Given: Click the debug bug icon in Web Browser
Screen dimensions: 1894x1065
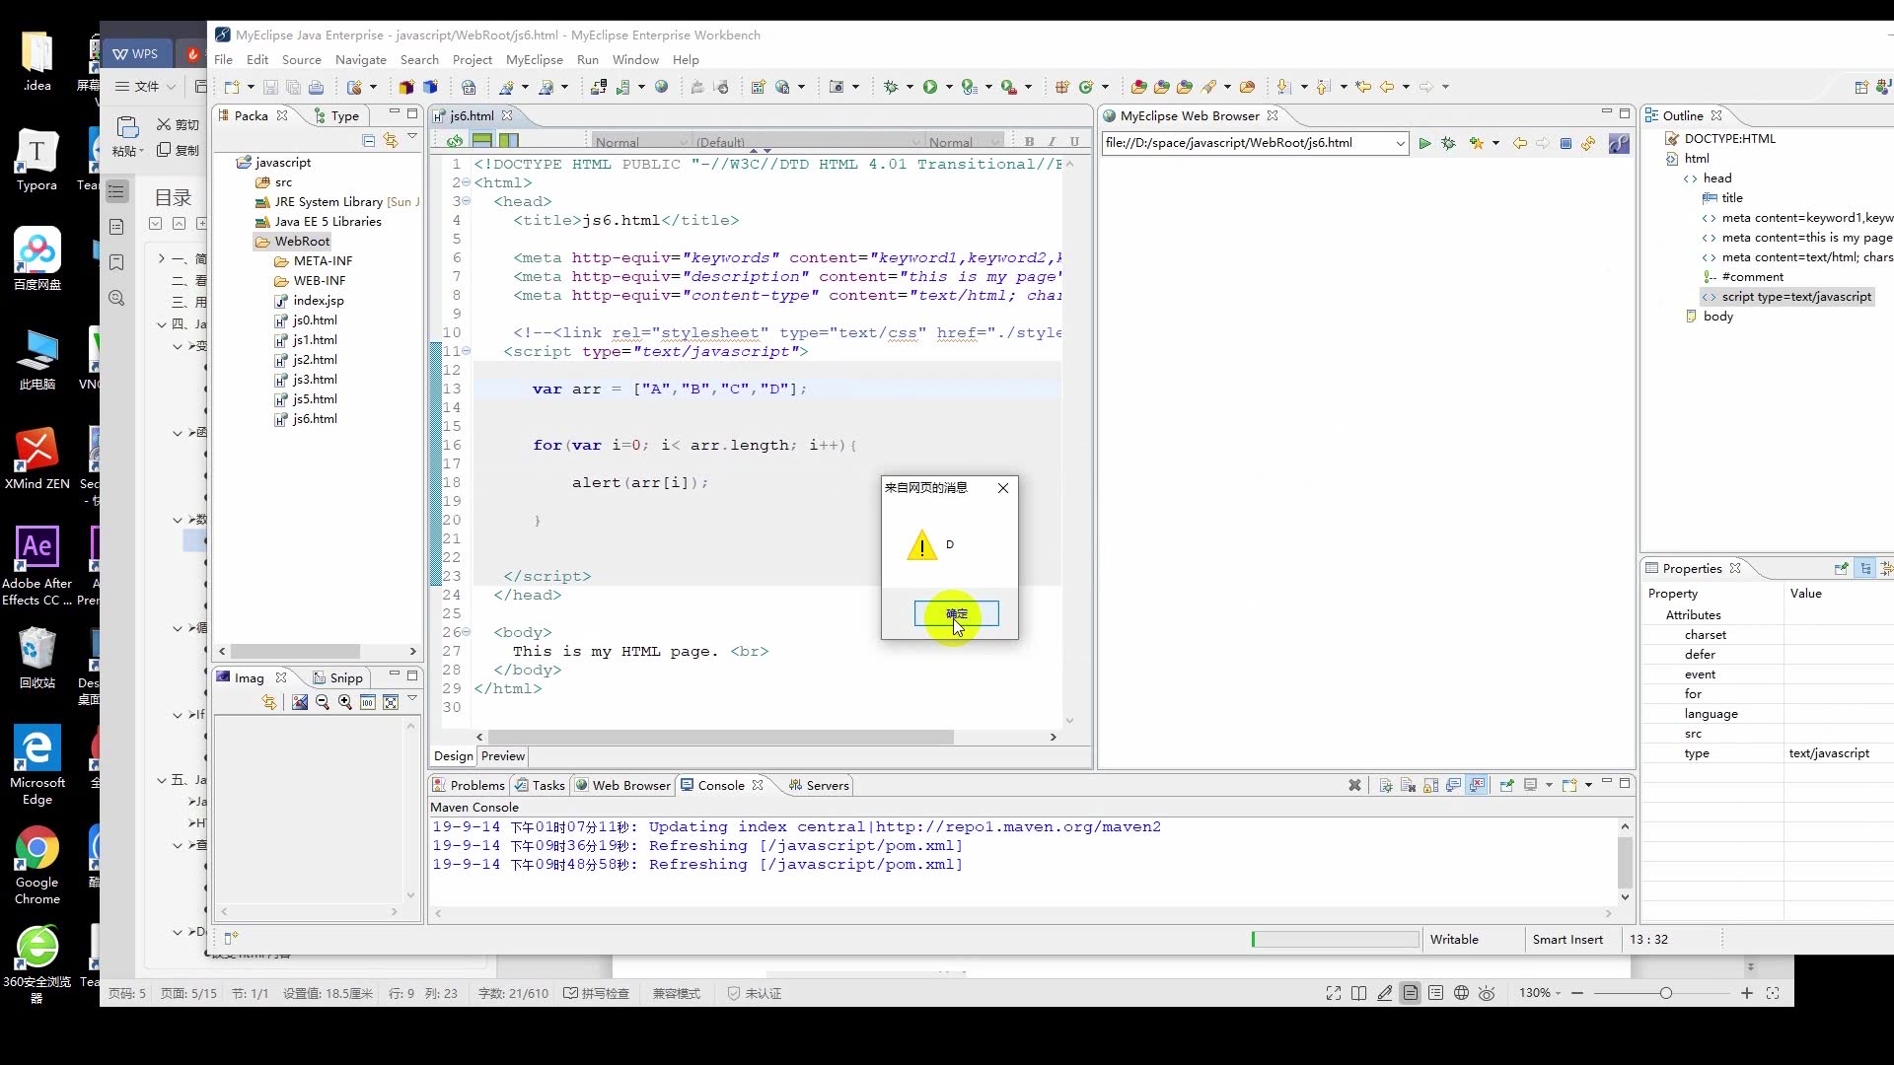Looking at the screenshot, I should point(1448,143).
